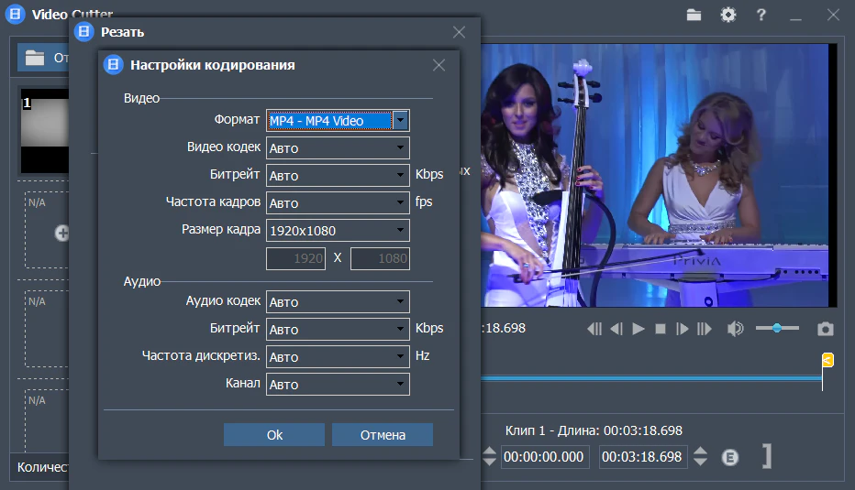Click the help question mark icon
The height and width of the screenshot is (490, 855).
coord(761,15)
